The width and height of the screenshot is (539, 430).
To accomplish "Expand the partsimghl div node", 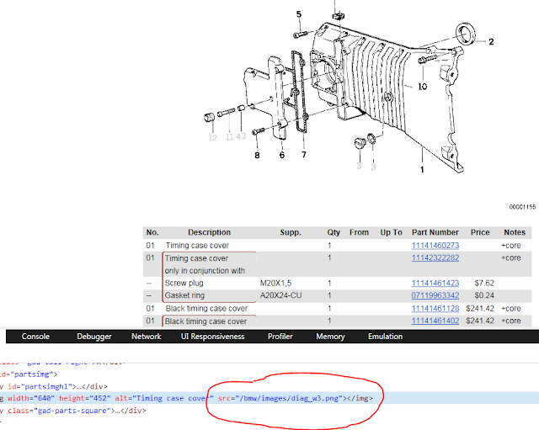I will click(54, 386).
